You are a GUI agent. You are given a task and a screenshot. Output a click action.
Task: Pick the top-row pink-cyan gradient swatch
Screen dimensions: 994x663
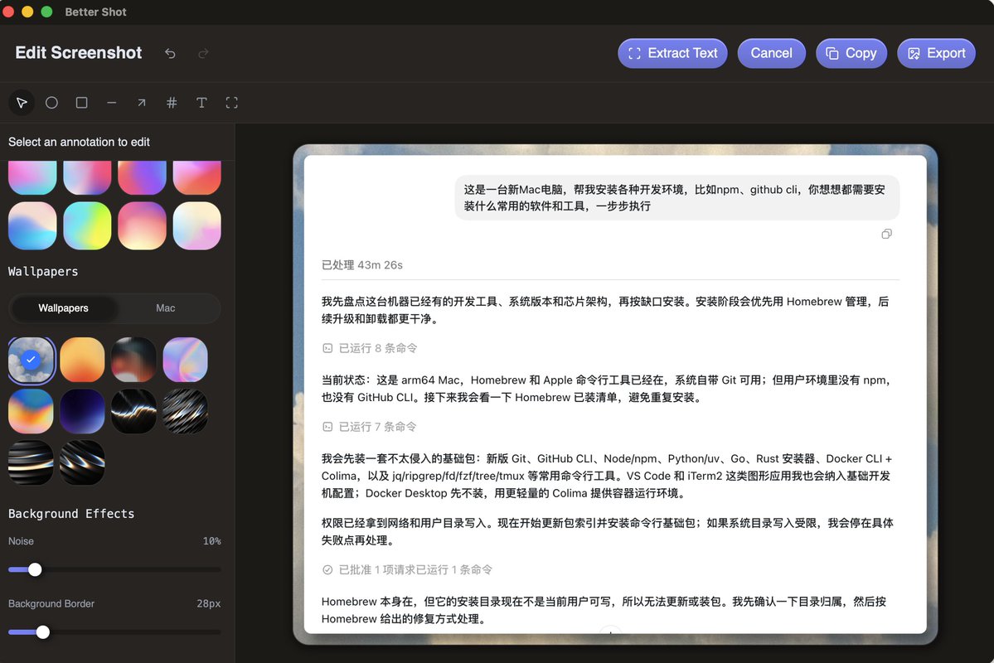[32, 177]
